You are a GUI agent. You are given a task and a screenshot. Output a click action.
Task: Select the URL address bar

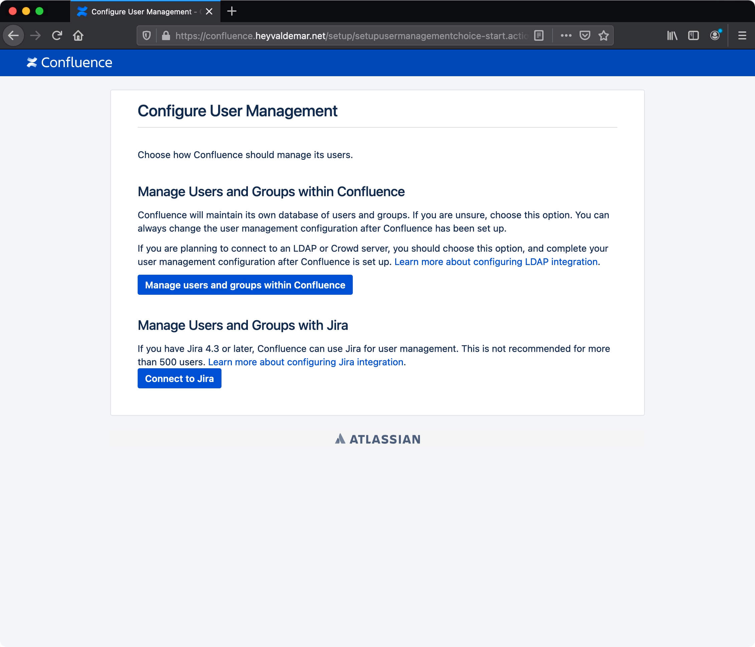pyautogui.click(x=352, y=36)
